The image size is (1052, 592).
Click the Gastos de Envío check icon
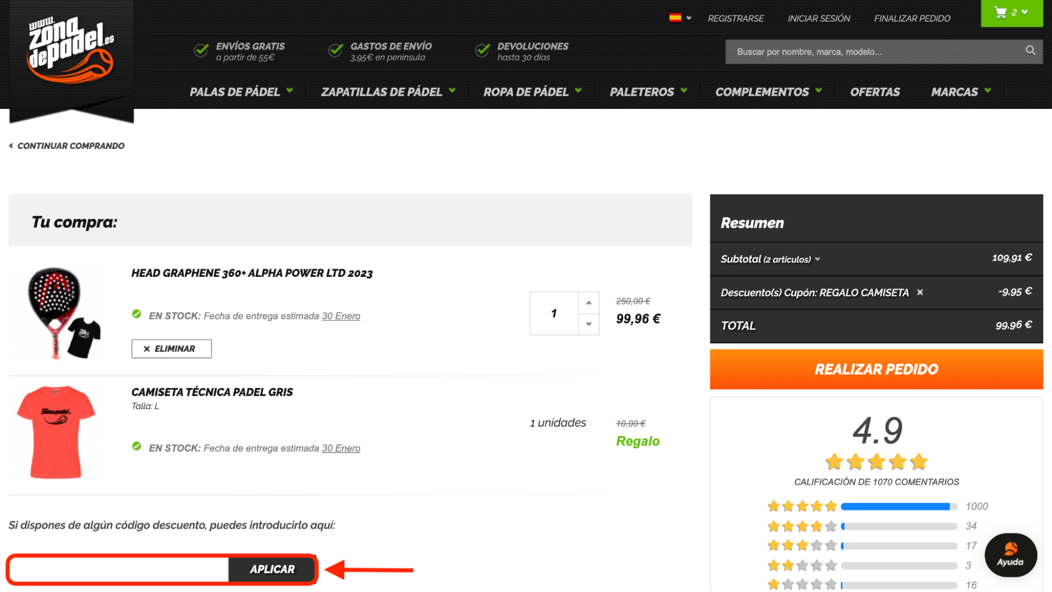(x=335, y=51)
